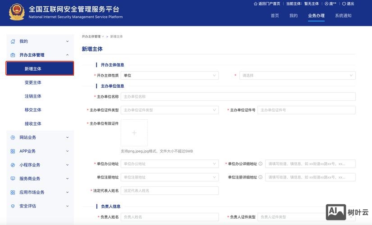Expand the 小程序业务 sidebar section
The height and width of the screenshot is (225, 372).
tap(67, 165)
